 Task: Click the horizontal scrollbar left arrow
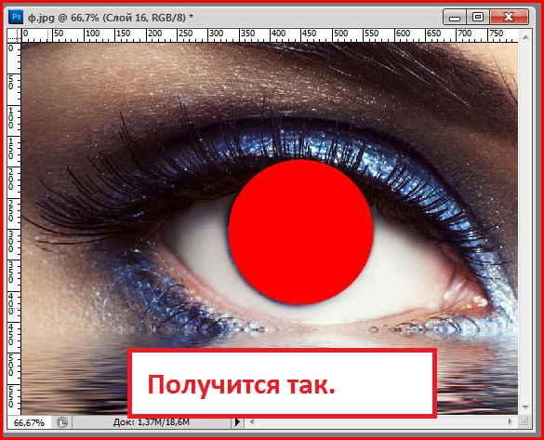[x=252, y=422]
